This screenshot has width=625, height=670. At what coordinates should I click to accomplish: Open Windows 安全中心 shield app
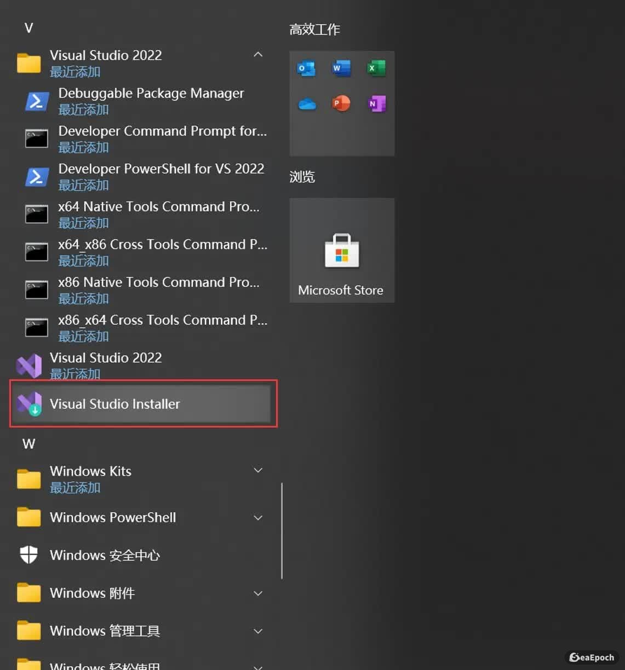pyautogui.click(x=104, y=555)
